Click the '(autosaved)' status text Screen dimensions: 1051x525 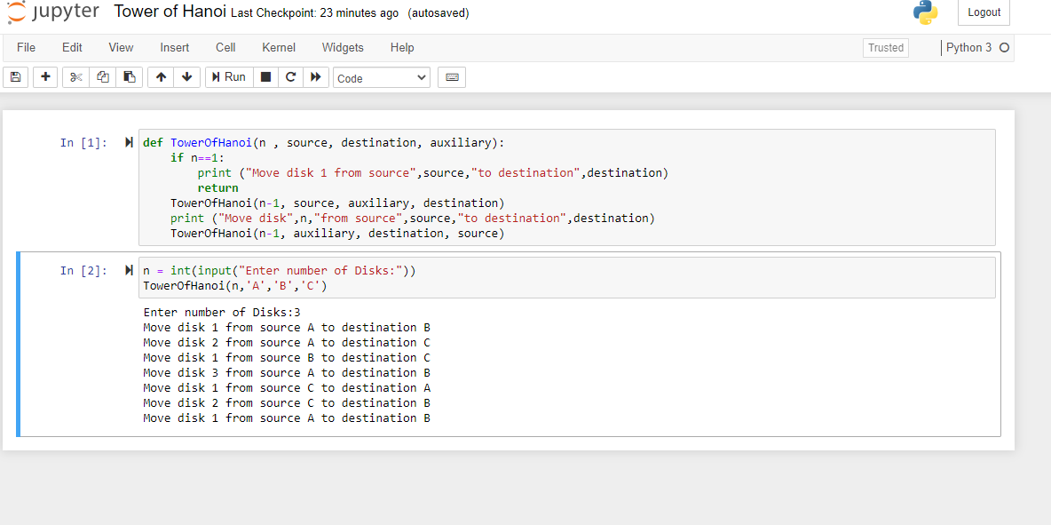[439, 13]
